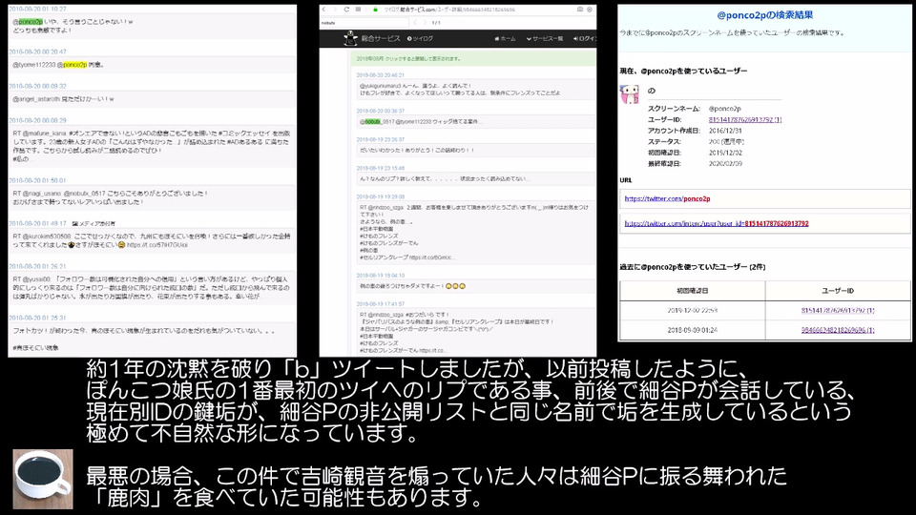This screenshot has height=515, width=916.
Task: Click the pink avatar of the current @ponco2p user
Action: pos(629,94)
